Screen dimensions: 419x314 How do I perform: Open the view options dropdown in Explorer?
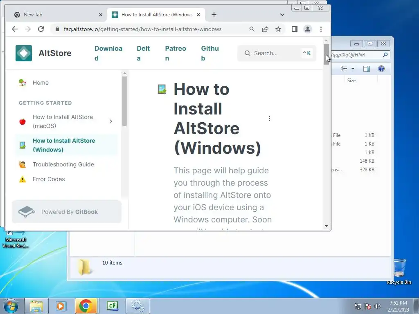pos(353,69)
